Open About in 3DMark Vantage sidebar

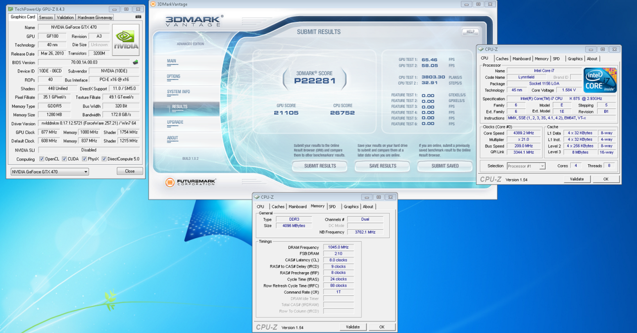click(173, 138)
